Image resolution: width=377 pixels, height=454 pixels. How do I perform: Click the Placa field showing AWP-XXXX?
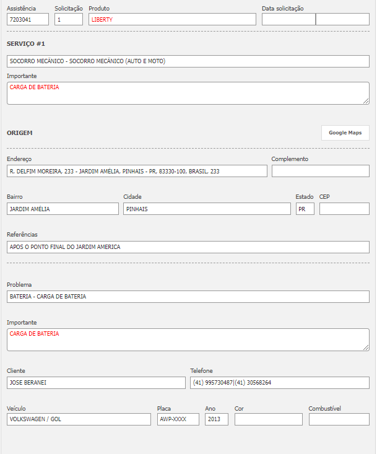[x=178, y=419]
